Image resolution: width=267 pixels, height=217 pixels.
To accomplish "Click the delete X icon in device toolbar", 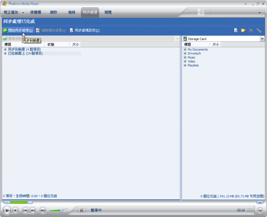I will point(251,31).
